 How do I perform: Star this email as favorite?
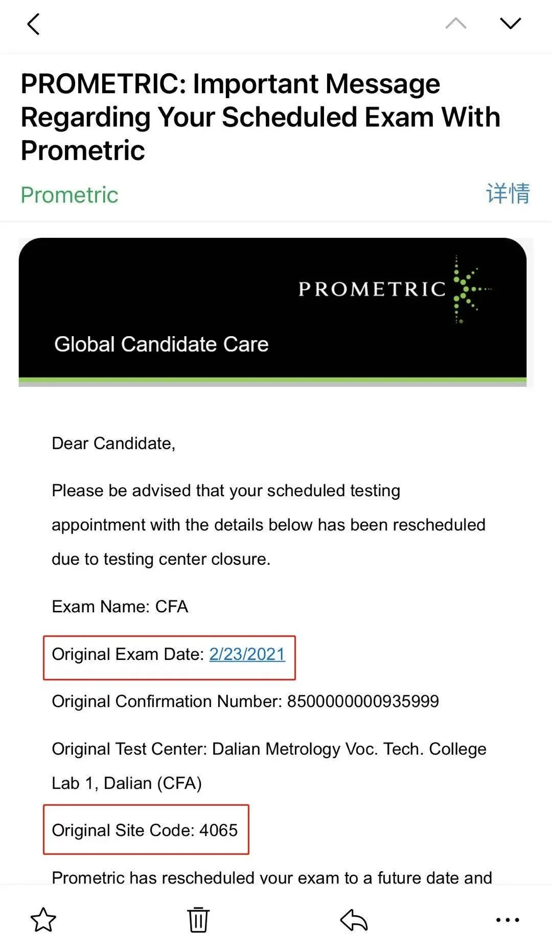click(x=43, y=920)
